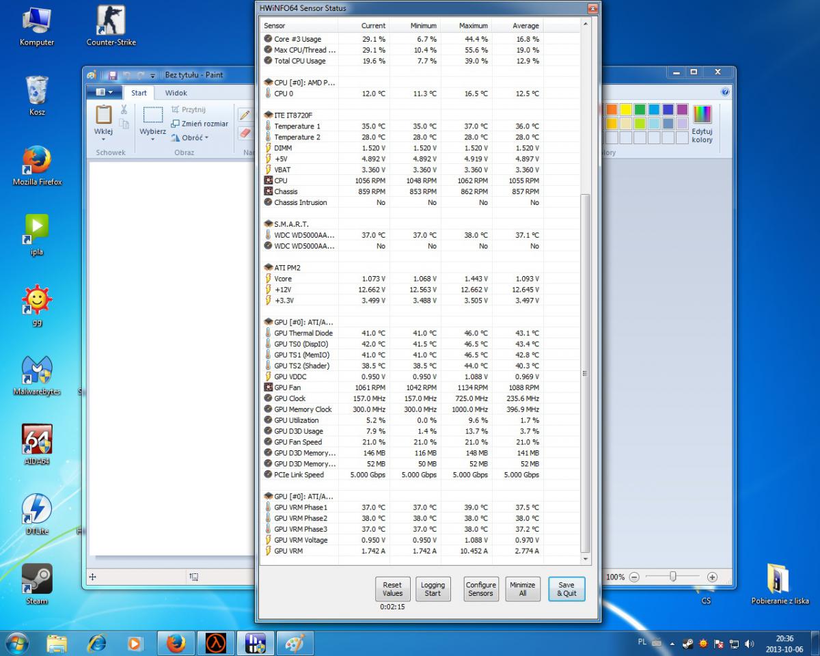The width and height of the screenshot is (820, 656).
Task: Click Zmień rozmiar in Paint ribbon
Action: point(200,124)
